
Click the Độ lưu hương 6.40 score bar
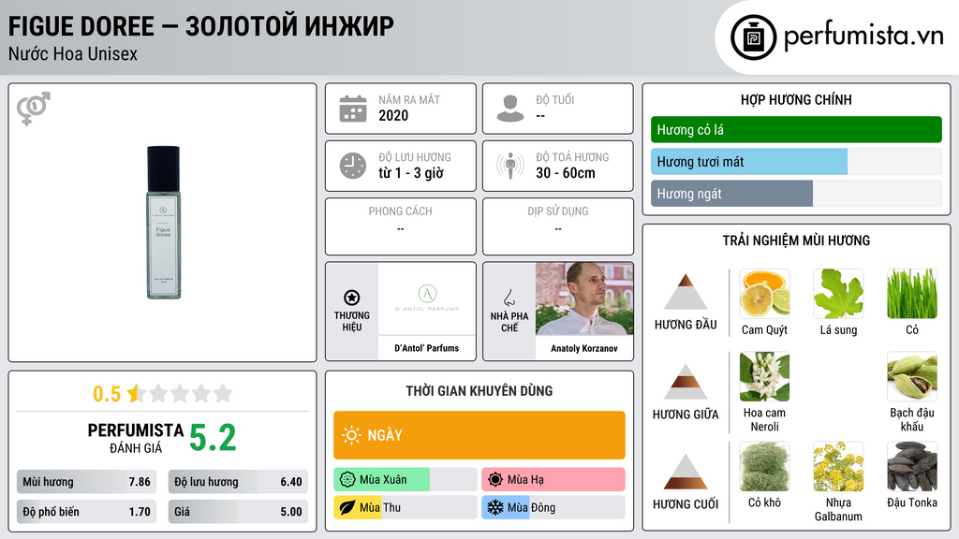(238, 482)
